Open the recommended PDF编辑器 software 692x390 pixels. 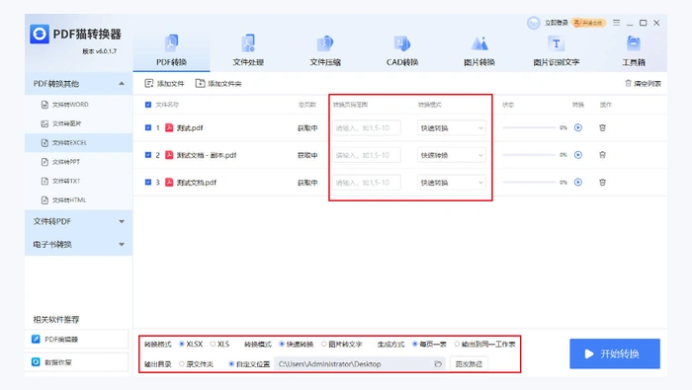point(77,340)
